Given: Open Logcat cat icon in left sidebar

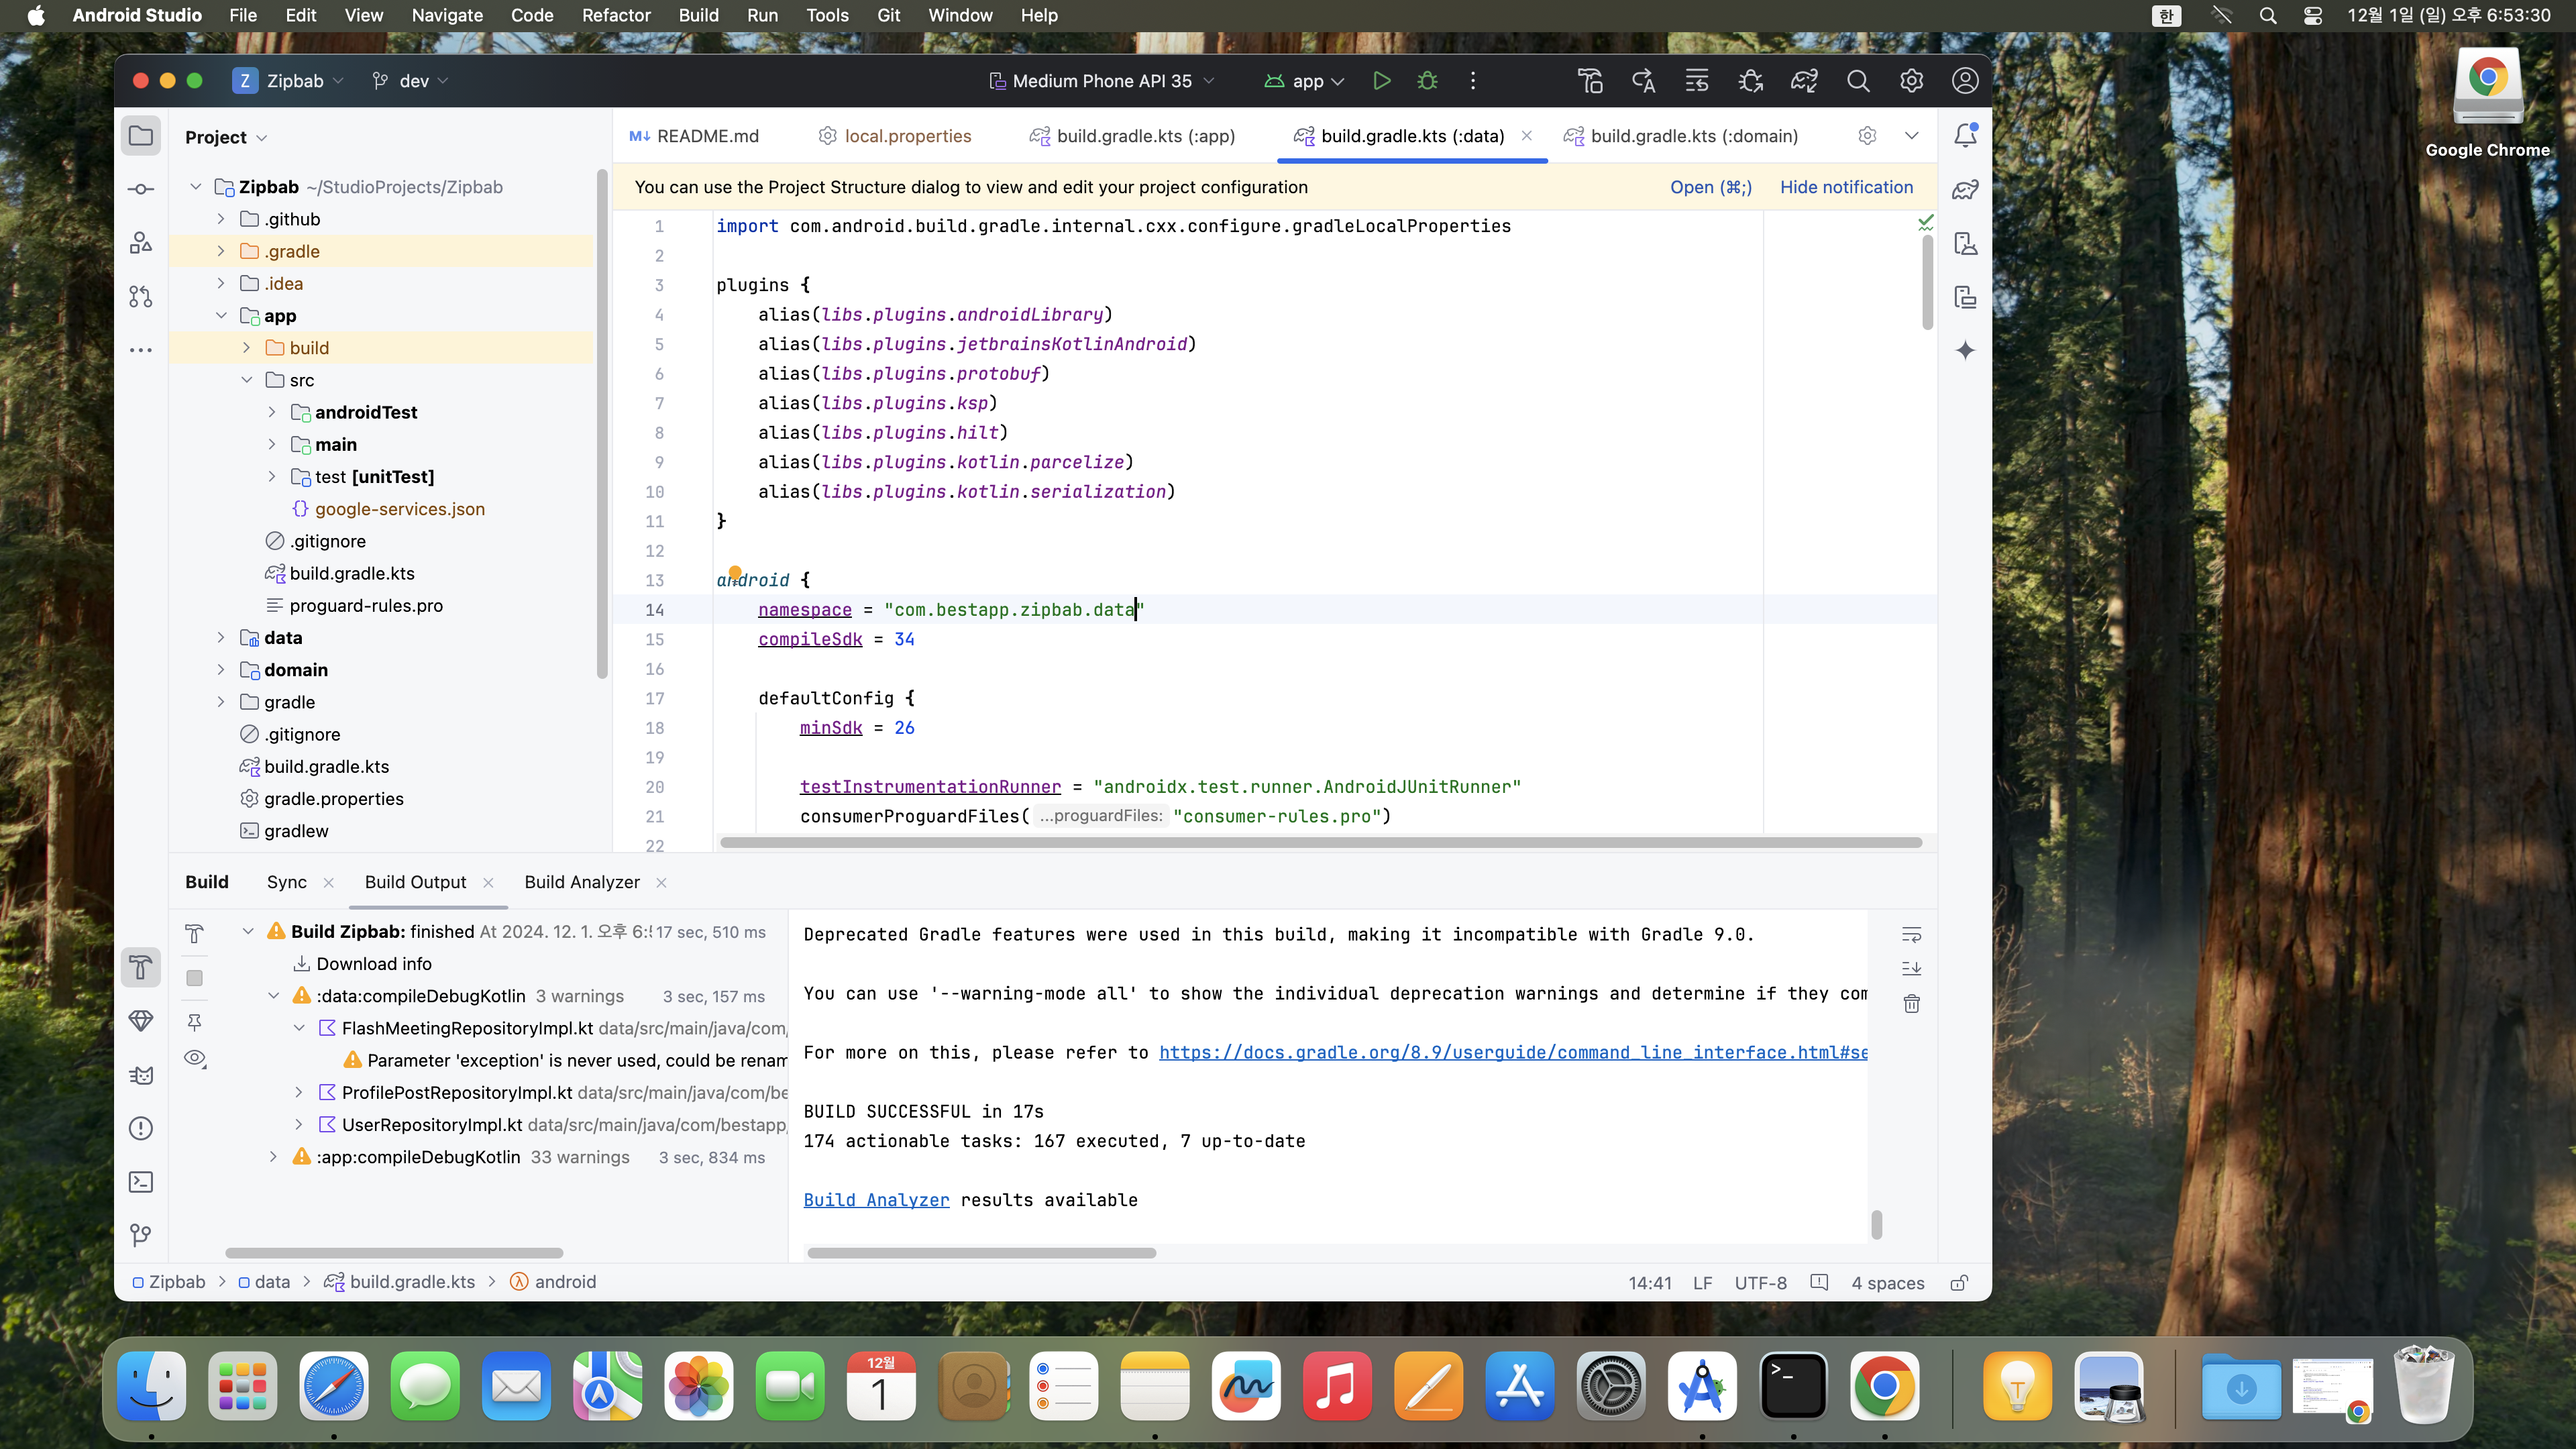Looking at the screenshot, I should [x=141, y=1075].
